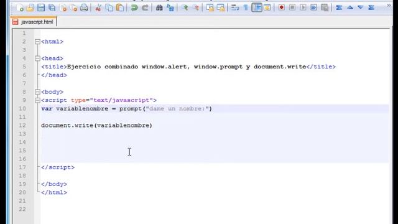Click the blue down triangle icon
This screenshot has height=224, width=398.
click(x=361, y=7)
